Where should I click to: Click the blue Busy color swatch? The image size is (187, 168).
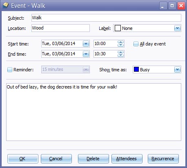[x=136, y=69]
